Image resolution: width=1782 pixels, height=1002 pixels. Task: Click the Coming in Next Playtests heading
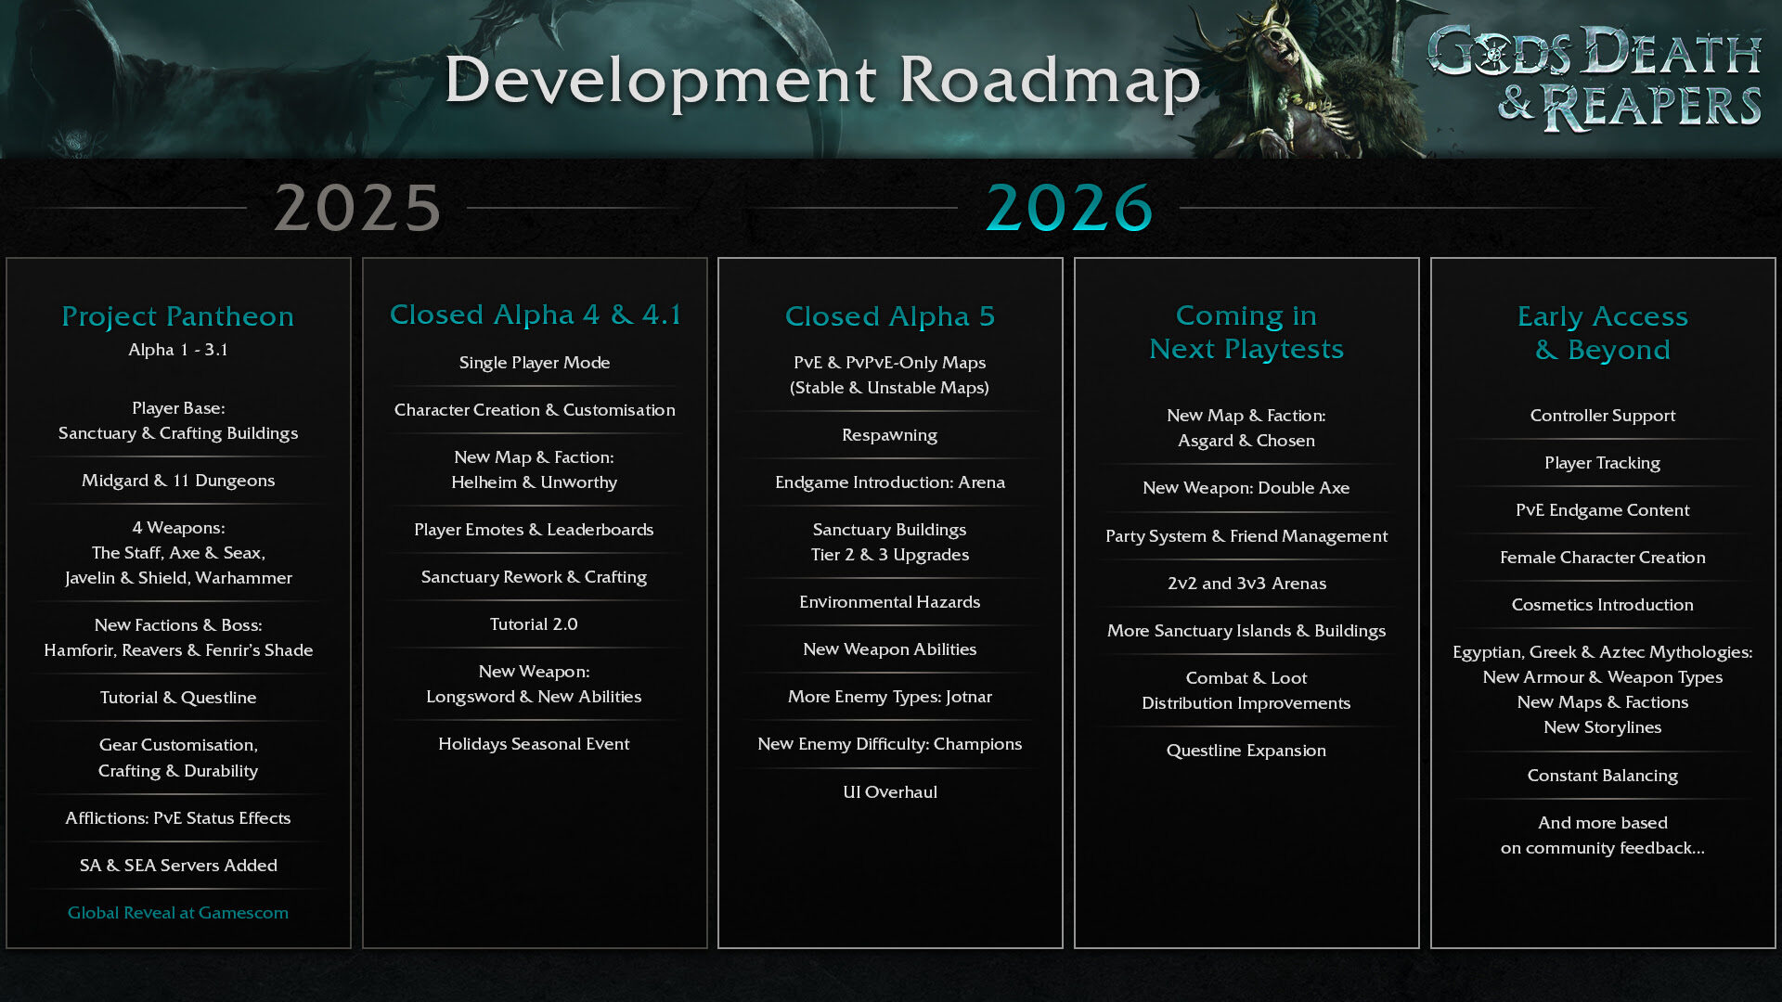[1246, 332]
